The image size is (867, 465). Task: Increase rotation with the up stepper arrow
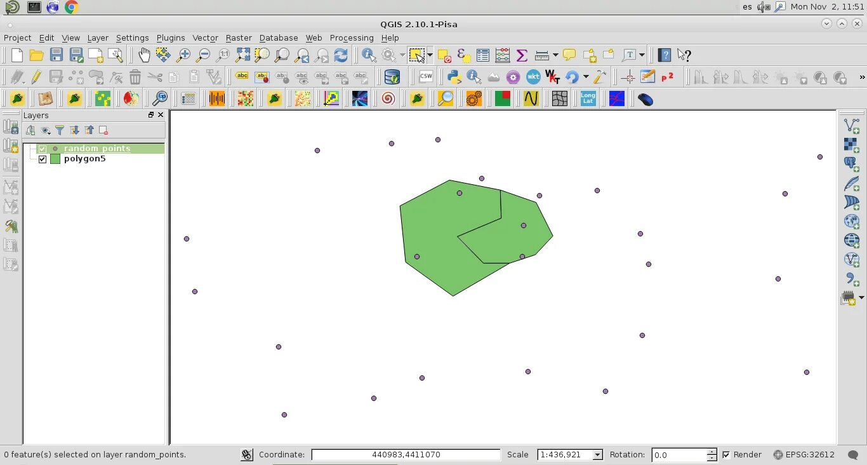pos(711,452)
